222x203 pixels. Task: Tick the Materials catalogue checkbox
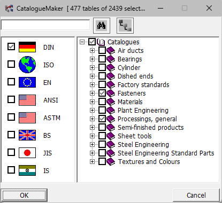tap(102, 101)
